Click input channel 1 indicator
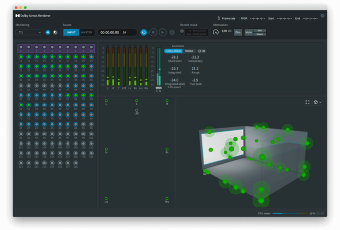The height and width of the screenshot is (230, 340). coord(21,47)
